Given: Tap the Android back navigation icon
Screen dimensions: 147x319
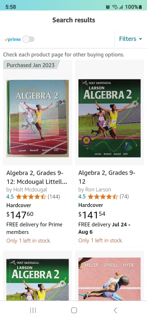Looking at the screenshot, I should pos(115,310).
